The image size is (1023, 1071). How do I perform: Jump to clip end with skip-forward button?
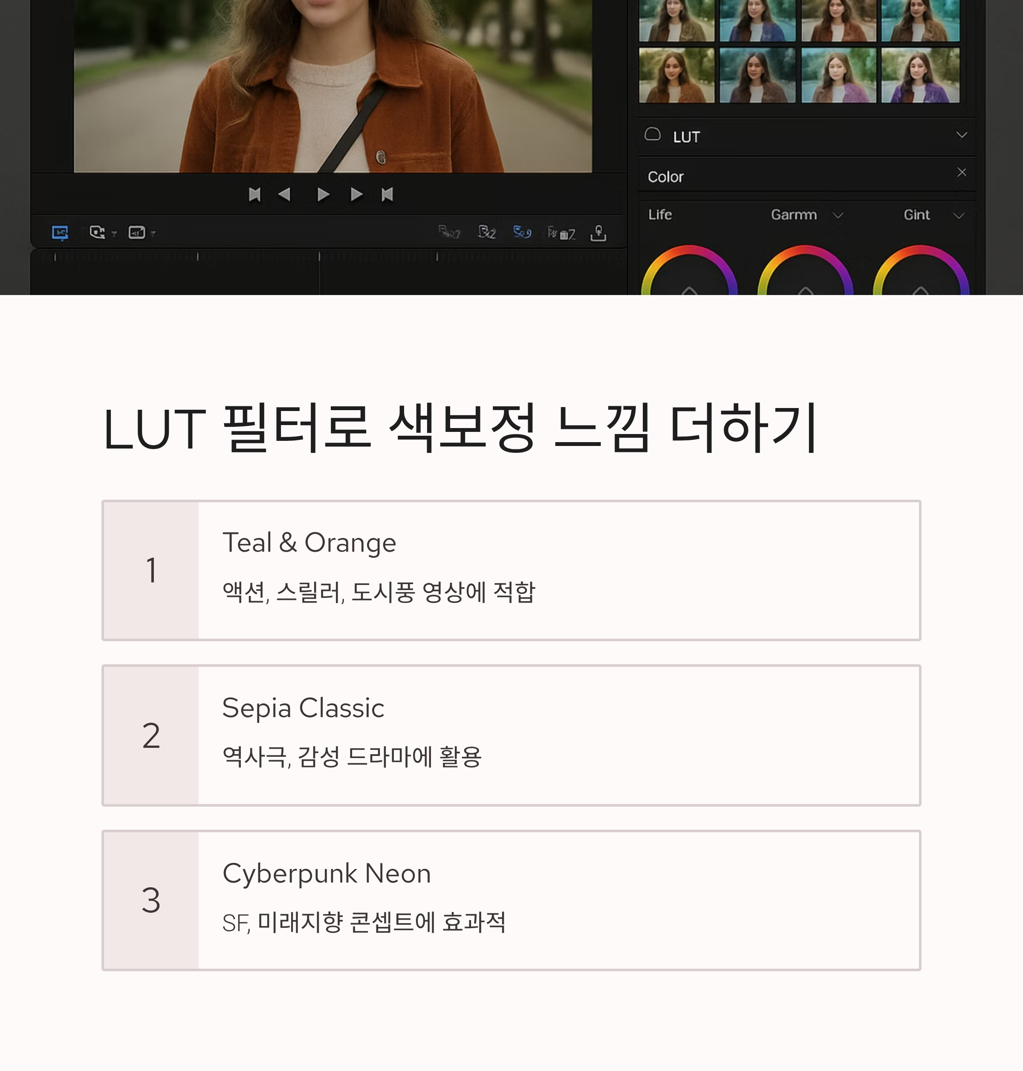click(387, 195)
